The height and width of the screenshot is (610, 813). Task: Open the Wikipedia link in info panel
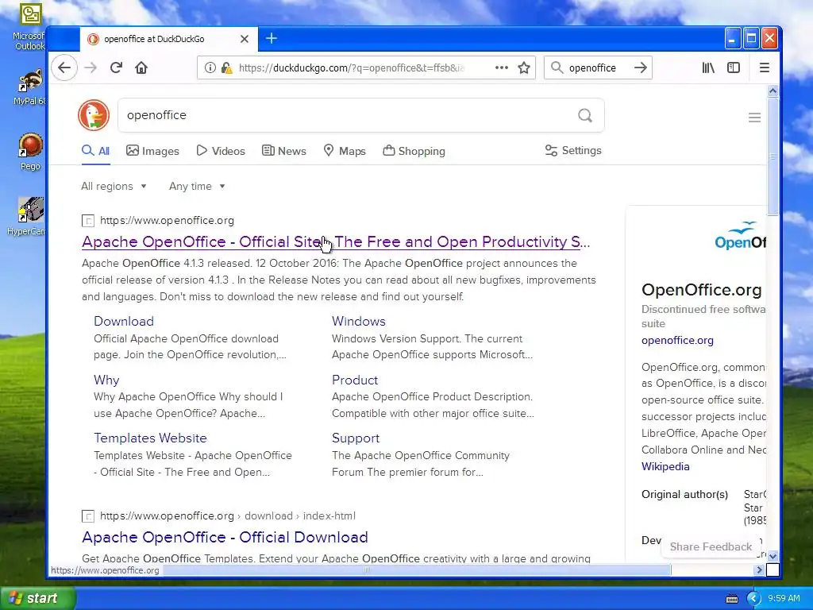(665, 466)
